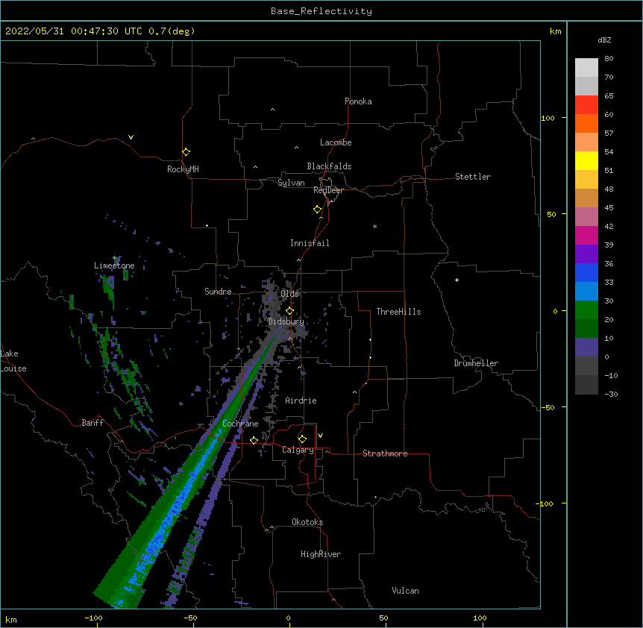643x628 pixels.
Task: Click the 0.7(deg) elevation angle text
Action: [172, 31]
